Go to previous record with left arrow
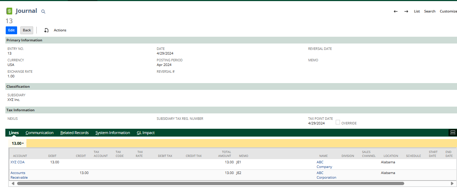Image resolution: width=457 pixels, height=189 pixels. pos(396,11)
